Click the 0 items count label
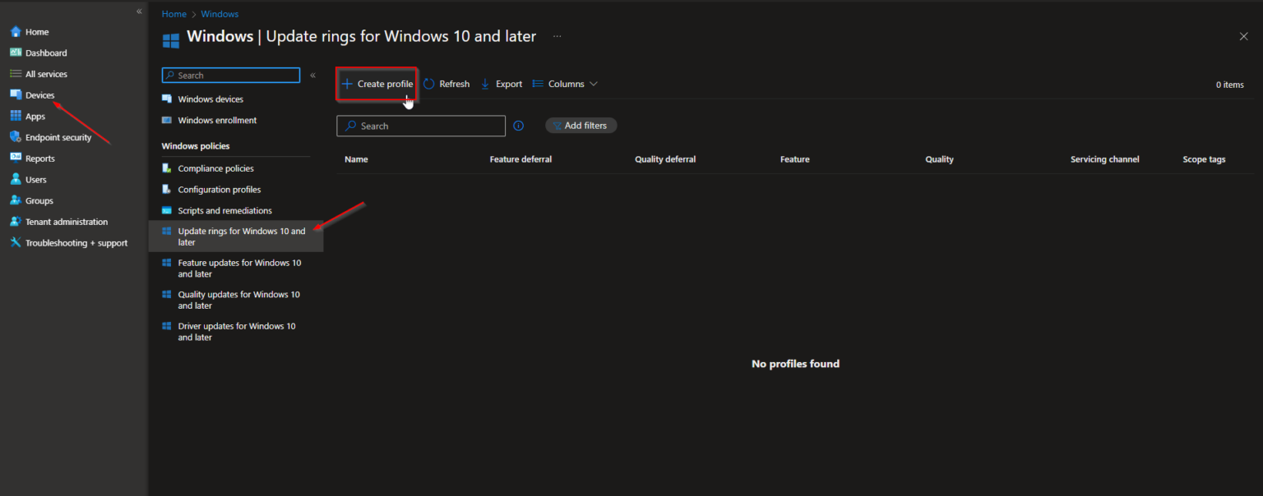The width and height of the screenshot is (1263, 496). tap(1230, 85)
